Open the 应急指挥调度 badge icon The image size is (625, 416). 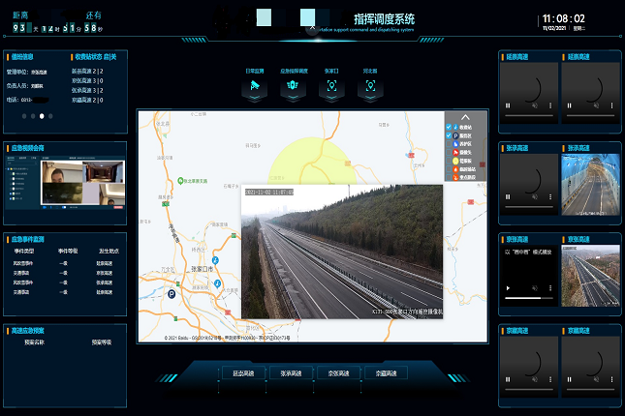pos(293,85)
